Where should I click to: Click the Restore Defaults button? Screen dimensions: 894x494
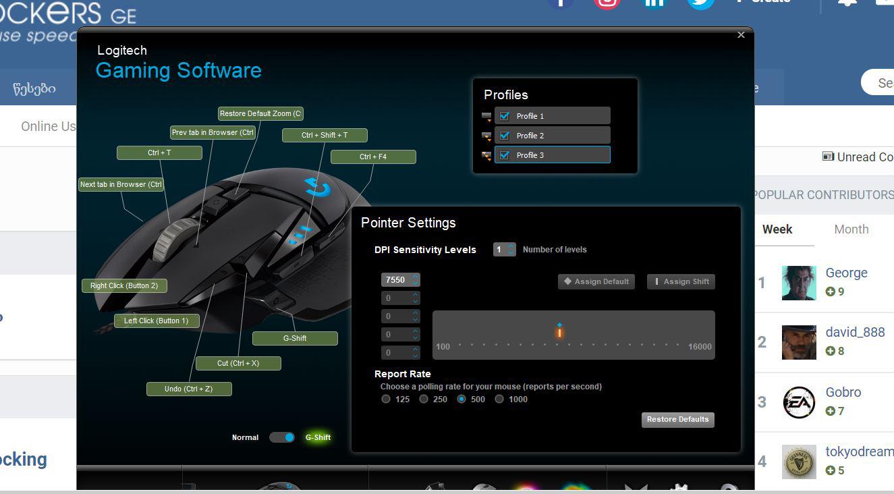click(677, 420)
